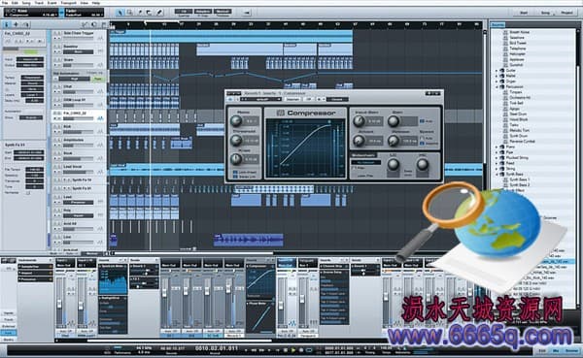The width and height of the screenshot is (583, 358).
Task: Click the Taiko preset icon in the browser
Action: coord(505,125)
